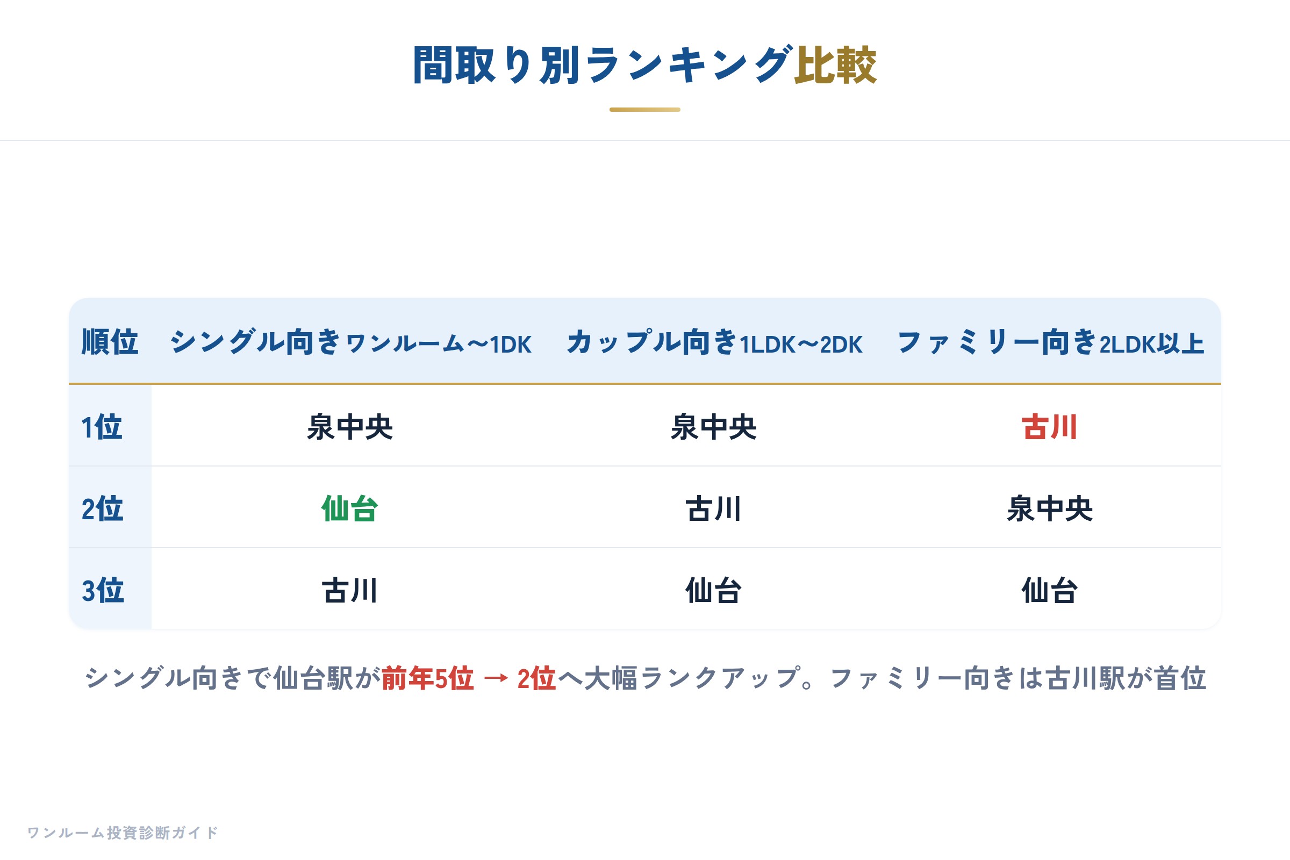
Task: Click the red 古川 in the family column
Action: coord(1049,427)
